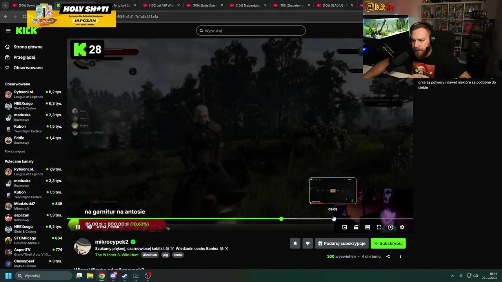Screen dimensions: 502x282
Task: Open Chrome from taskbar
Action: [x=102, y=276]
